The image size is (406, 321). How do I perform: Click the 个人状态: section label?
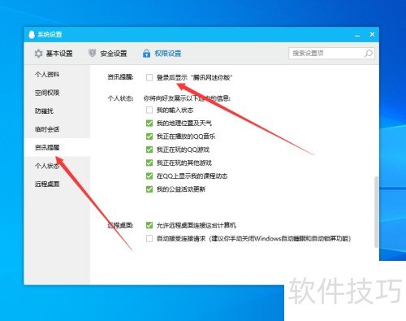click(120, 98)
